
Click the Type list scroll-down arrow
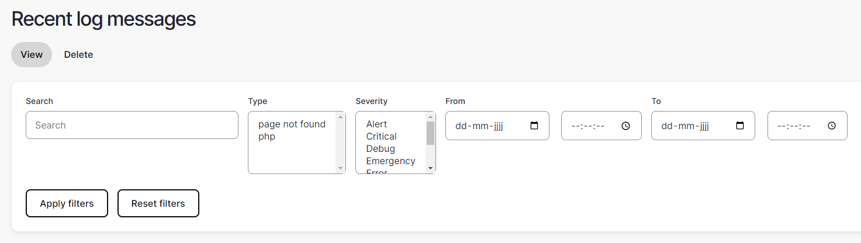coord(341,168)
